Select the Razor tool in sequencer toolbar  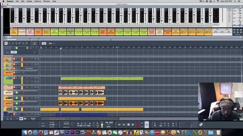pos(16,43)
